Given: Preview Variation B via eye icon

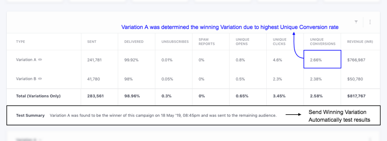Looking at the screenshot, I should 40,79.
